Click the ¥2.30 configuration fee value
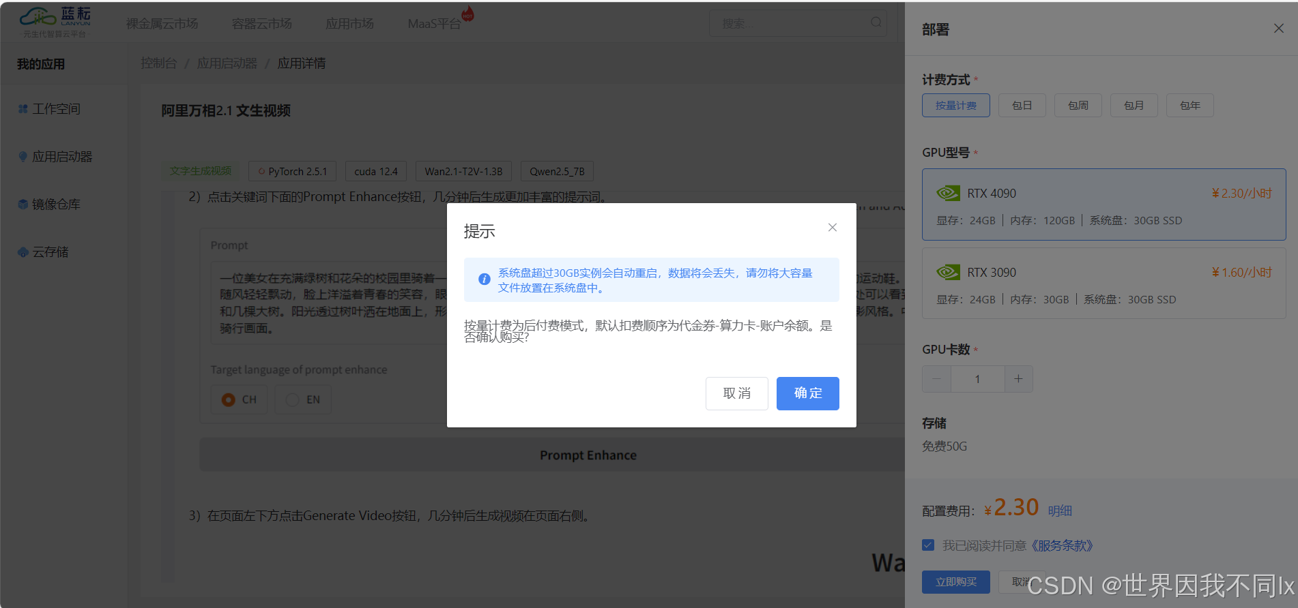1298x608 pixels. point(1011,508)
